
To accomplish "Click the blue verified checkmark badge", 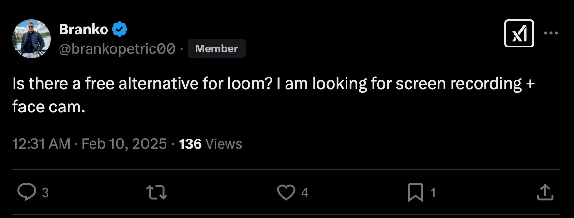I will (x=120, y=30).
